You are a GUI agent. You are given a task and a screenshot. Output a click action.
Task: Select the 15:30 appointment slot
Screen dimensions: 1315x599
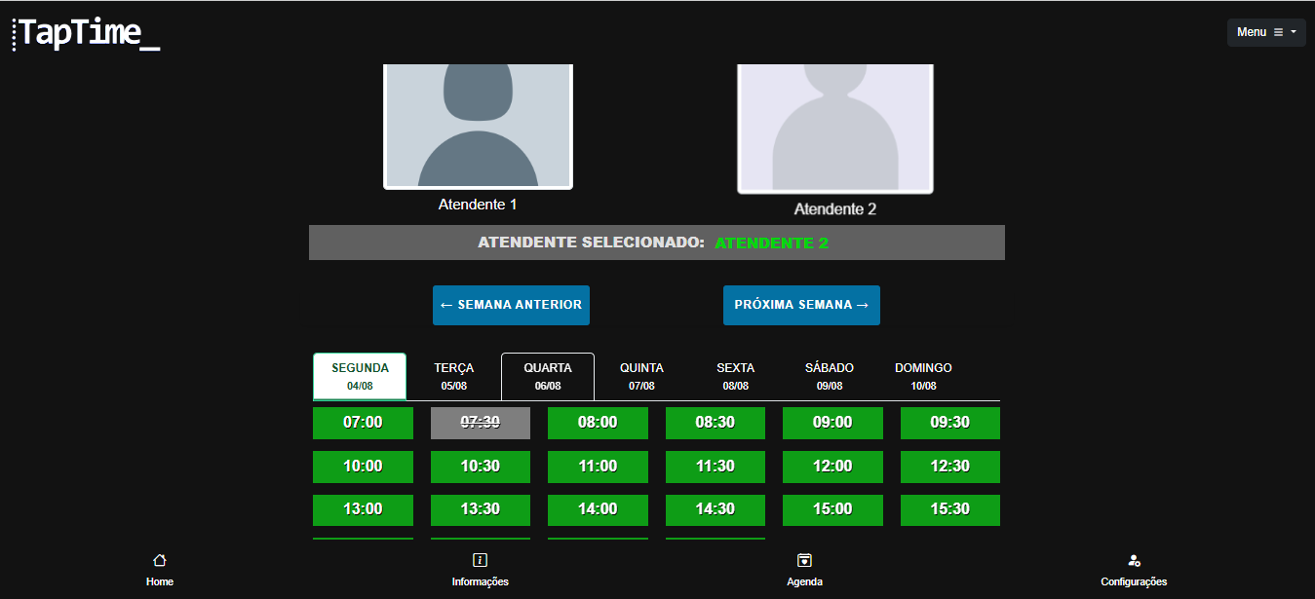949,509
